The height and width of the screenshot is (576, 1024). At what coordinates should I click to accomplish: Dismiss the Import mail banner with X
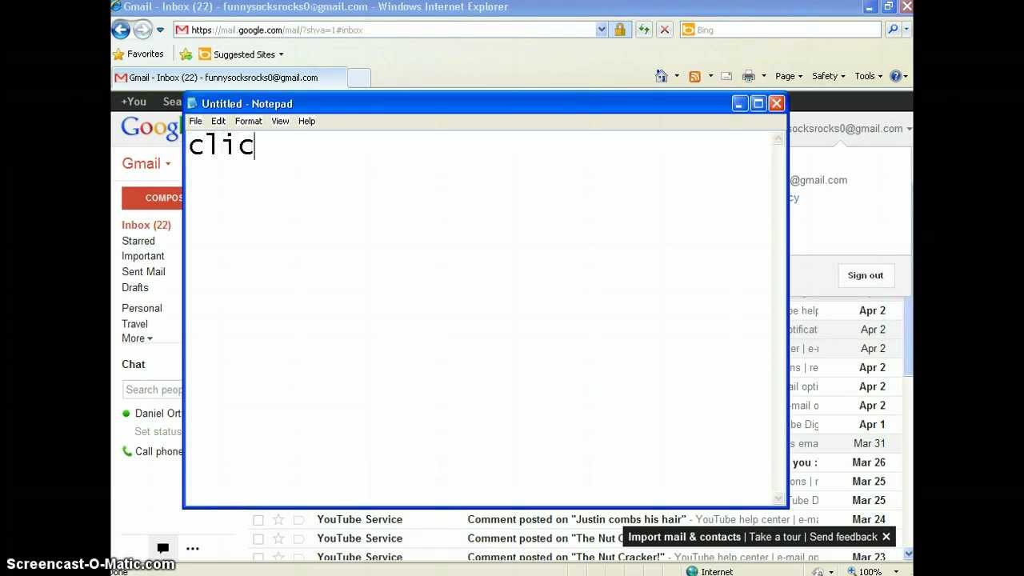(x=886, y=537)
